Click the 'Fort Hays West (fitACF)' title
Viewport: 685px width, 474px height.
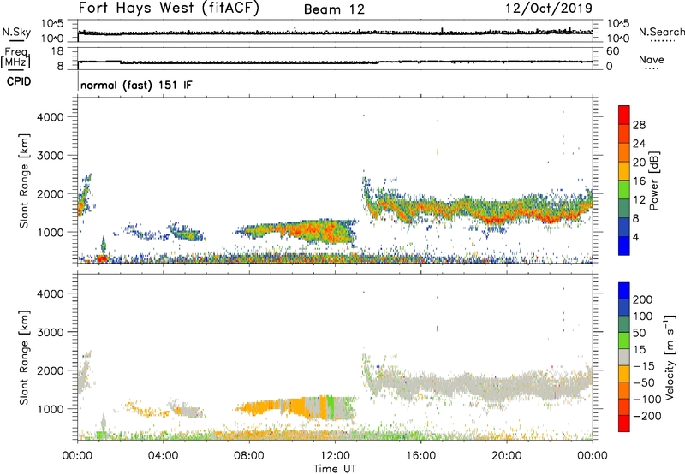[x=169, y=9]
